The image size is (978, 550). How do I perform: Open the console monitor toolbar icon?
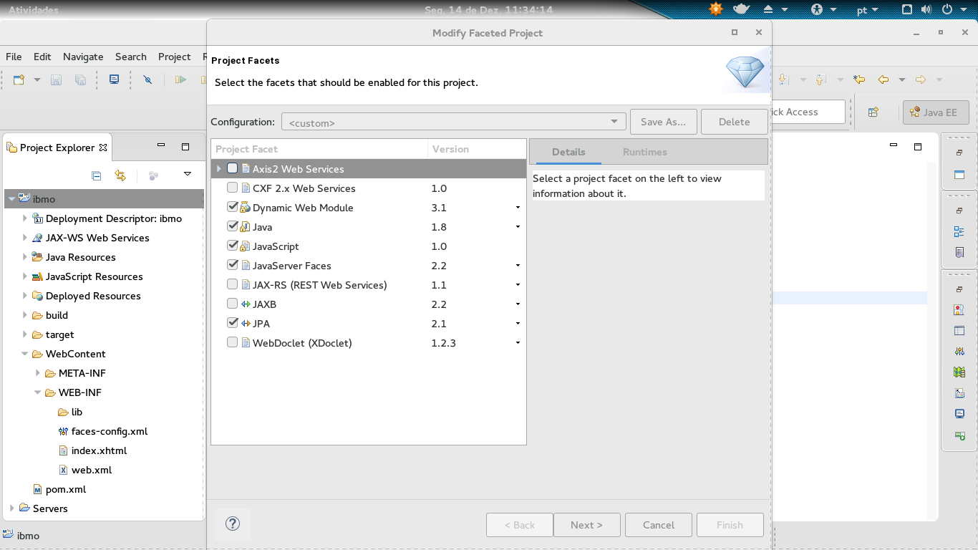pyautogui.click(x=114, y=79)
